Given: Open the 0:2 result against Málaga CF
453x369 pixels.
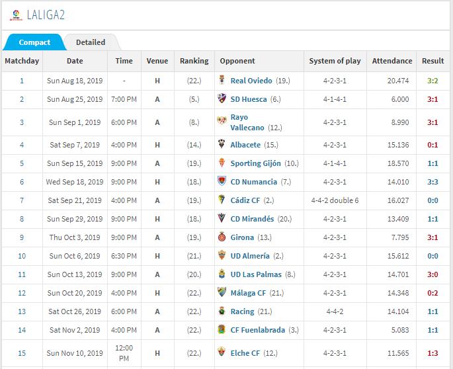Looking at the screenshot, I should tap(432, 293).
